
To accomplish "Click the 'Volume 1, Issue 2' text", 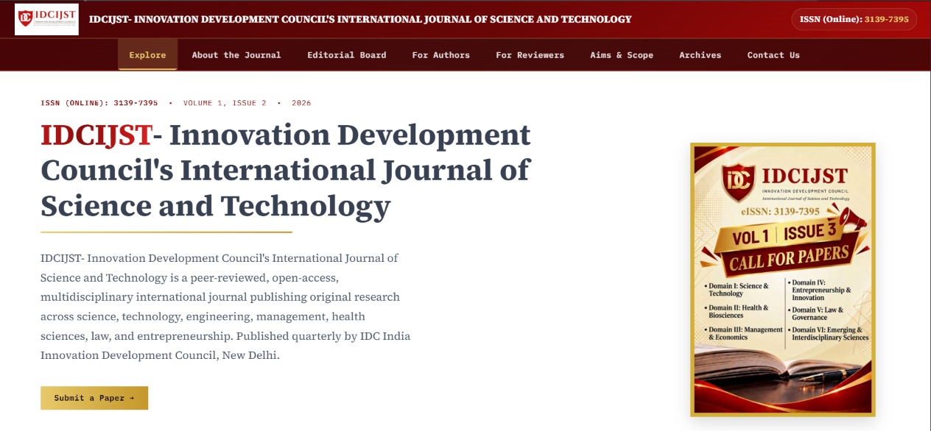I will coord(225,103).
